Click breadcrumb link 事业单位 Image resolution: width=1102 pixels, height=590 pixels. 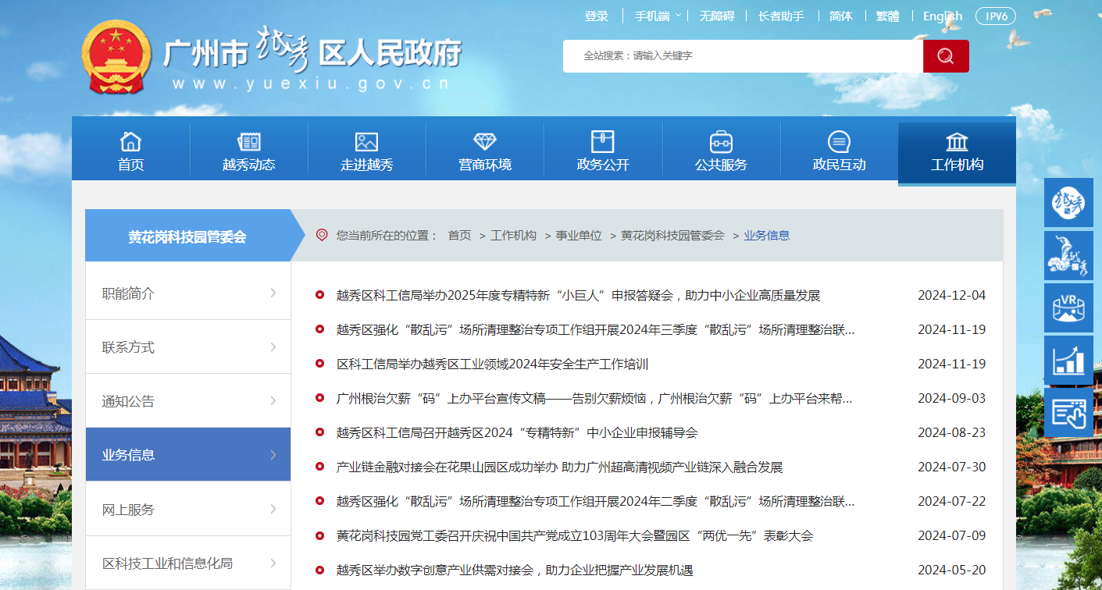click(x=579, y=235)
